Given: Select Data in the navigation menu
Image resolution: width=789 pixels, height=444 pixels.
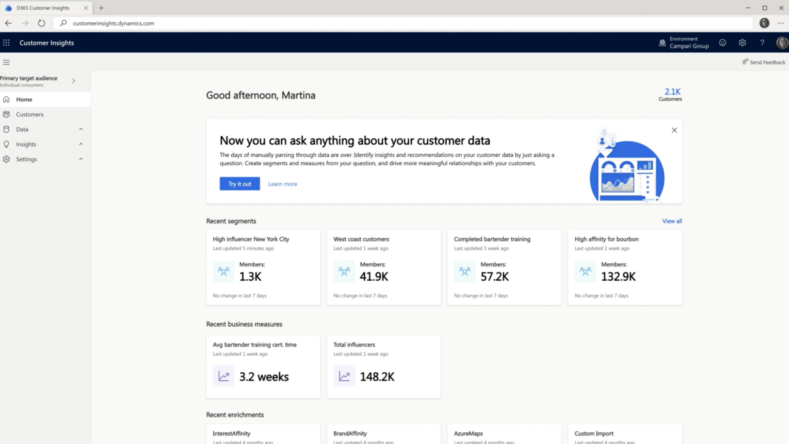Looking at the screenshot, I should click(45, 129).
